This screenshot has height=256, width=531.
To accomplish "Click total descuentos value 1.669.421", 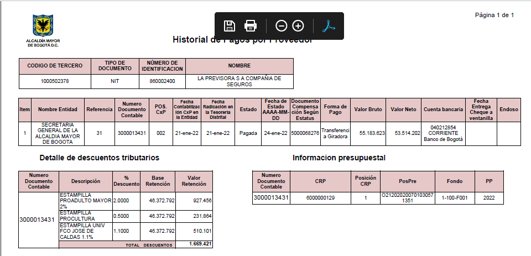I will (200, 244).
